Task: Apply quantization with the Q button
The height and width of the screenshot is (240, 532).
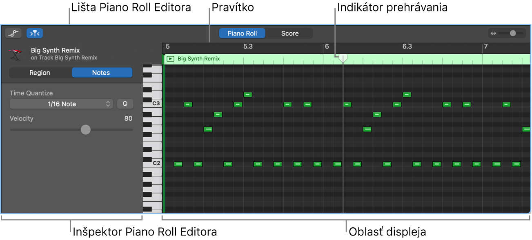Action: click(x=125, y=104)
